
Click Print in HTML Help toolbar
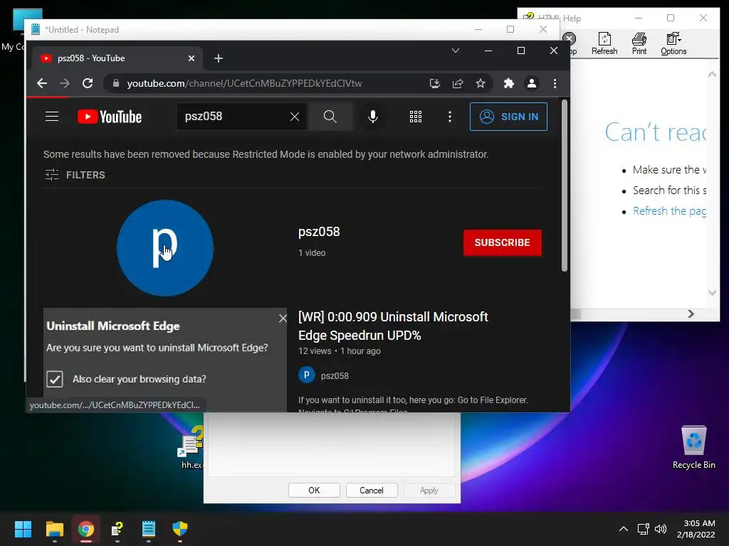(x=639, y=44)
